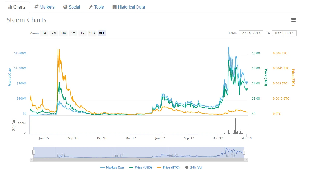This screenshot has width=320, height=170.
Task: Click the calendar icon on Historical Data tab
Action: coord(114,7)
